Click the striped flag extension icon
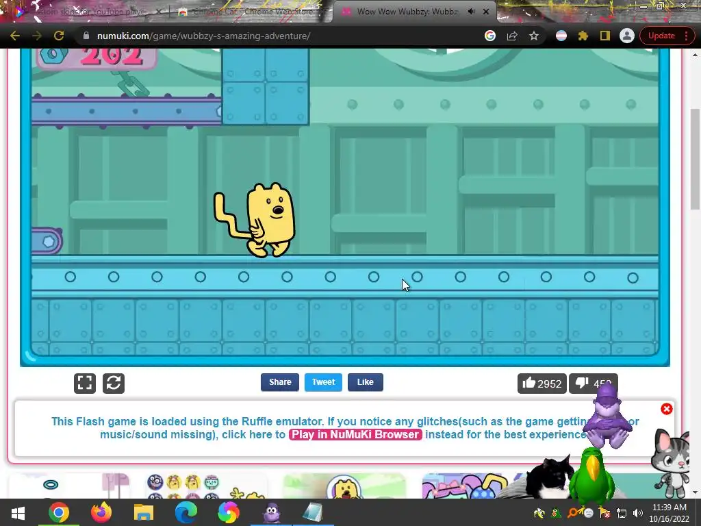Viewport: 701px width, 526px height. point(561,36)
